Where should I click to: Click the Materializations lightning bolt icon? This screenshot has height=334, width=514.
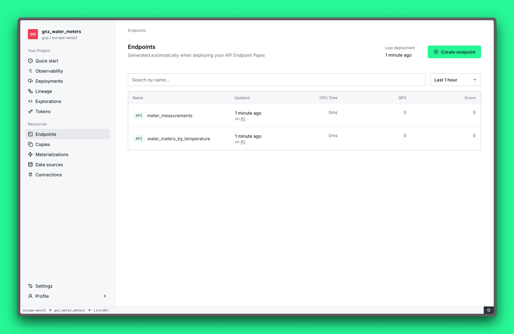[30, 154]
